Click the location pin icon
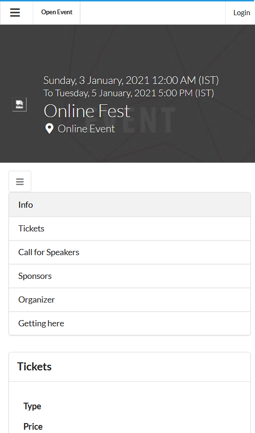This screenshot has height=433, width=255. (49, 129)
